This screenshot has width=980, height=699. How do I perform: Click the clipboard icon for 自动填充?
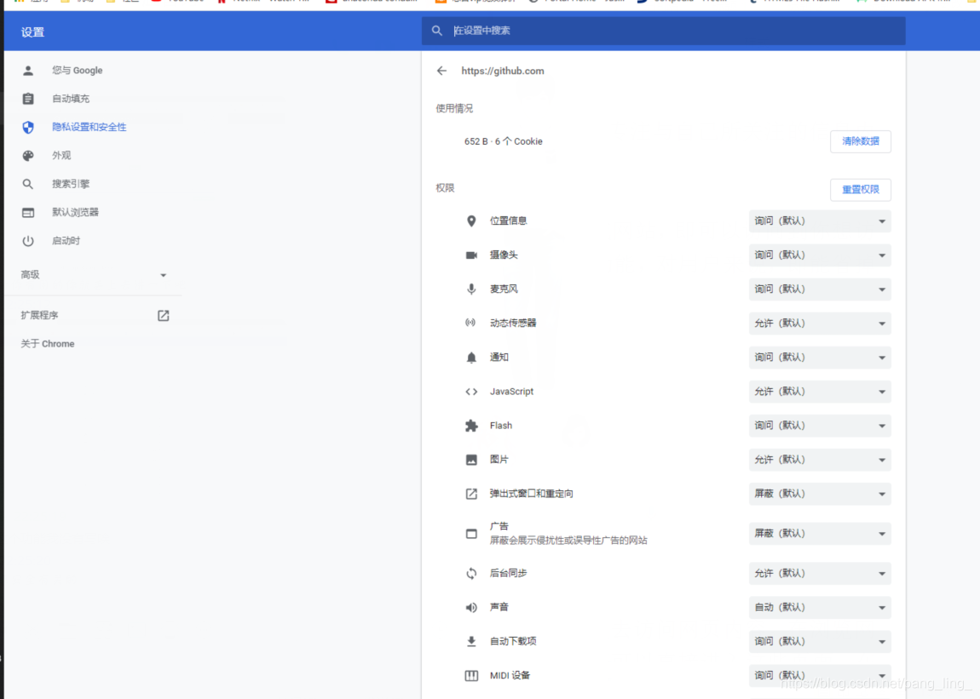[x=28, y=99]
